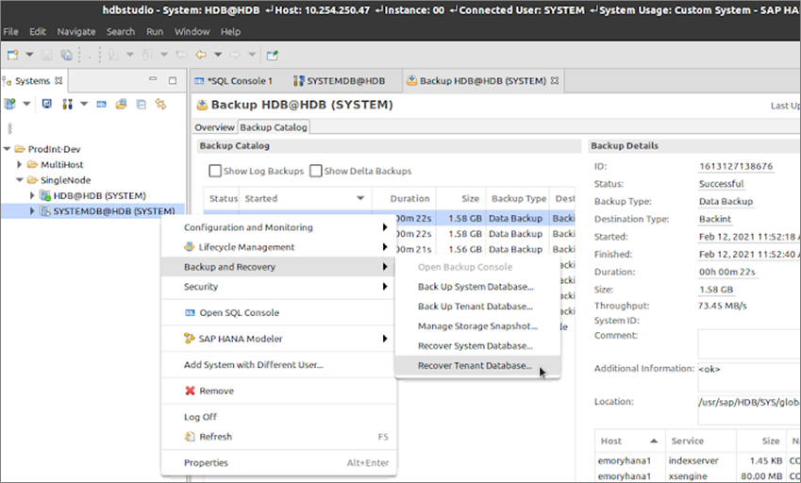The image size is (801, 483).
Task: Close the Systems view tab
Action: pos(58,81)
